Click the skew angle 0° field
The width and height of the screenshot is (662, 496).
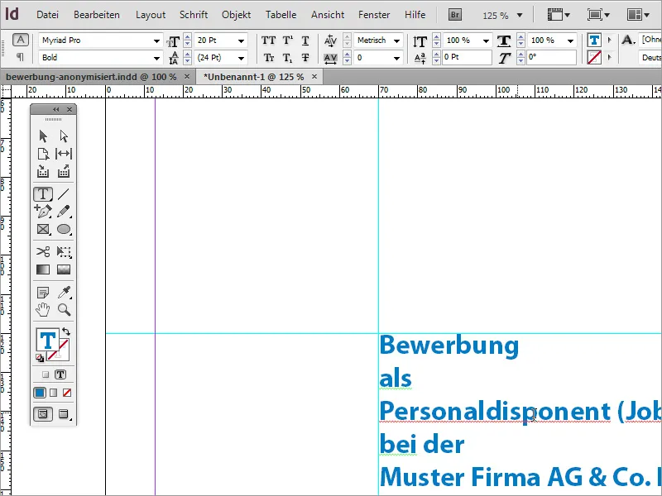click(x=551, y=57)
